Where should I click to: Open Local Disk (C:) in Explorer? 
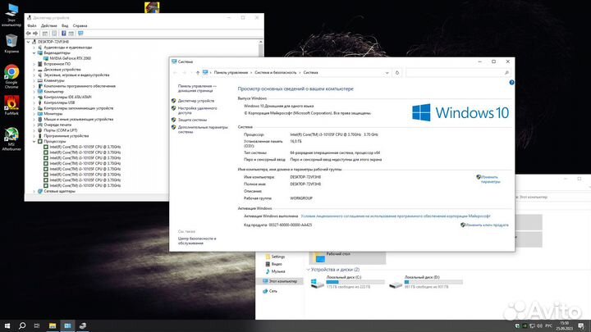(x=347, y=282)
